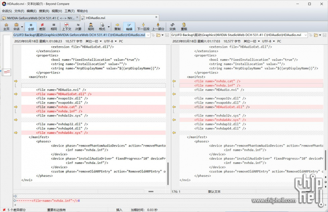Open left pane 其它一切 file type dropdown
Viewport: 328px width, 212px height.
point(93,41)
